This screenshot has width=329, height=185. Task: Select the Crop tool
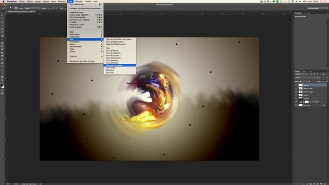(2, 29)
